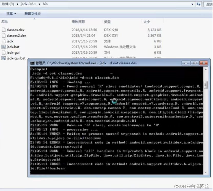This screenshot has width=213, height=191.
Task: Click the Windows 批处理文件 type for jadx.bat
Action: click(x=120, y=47)
